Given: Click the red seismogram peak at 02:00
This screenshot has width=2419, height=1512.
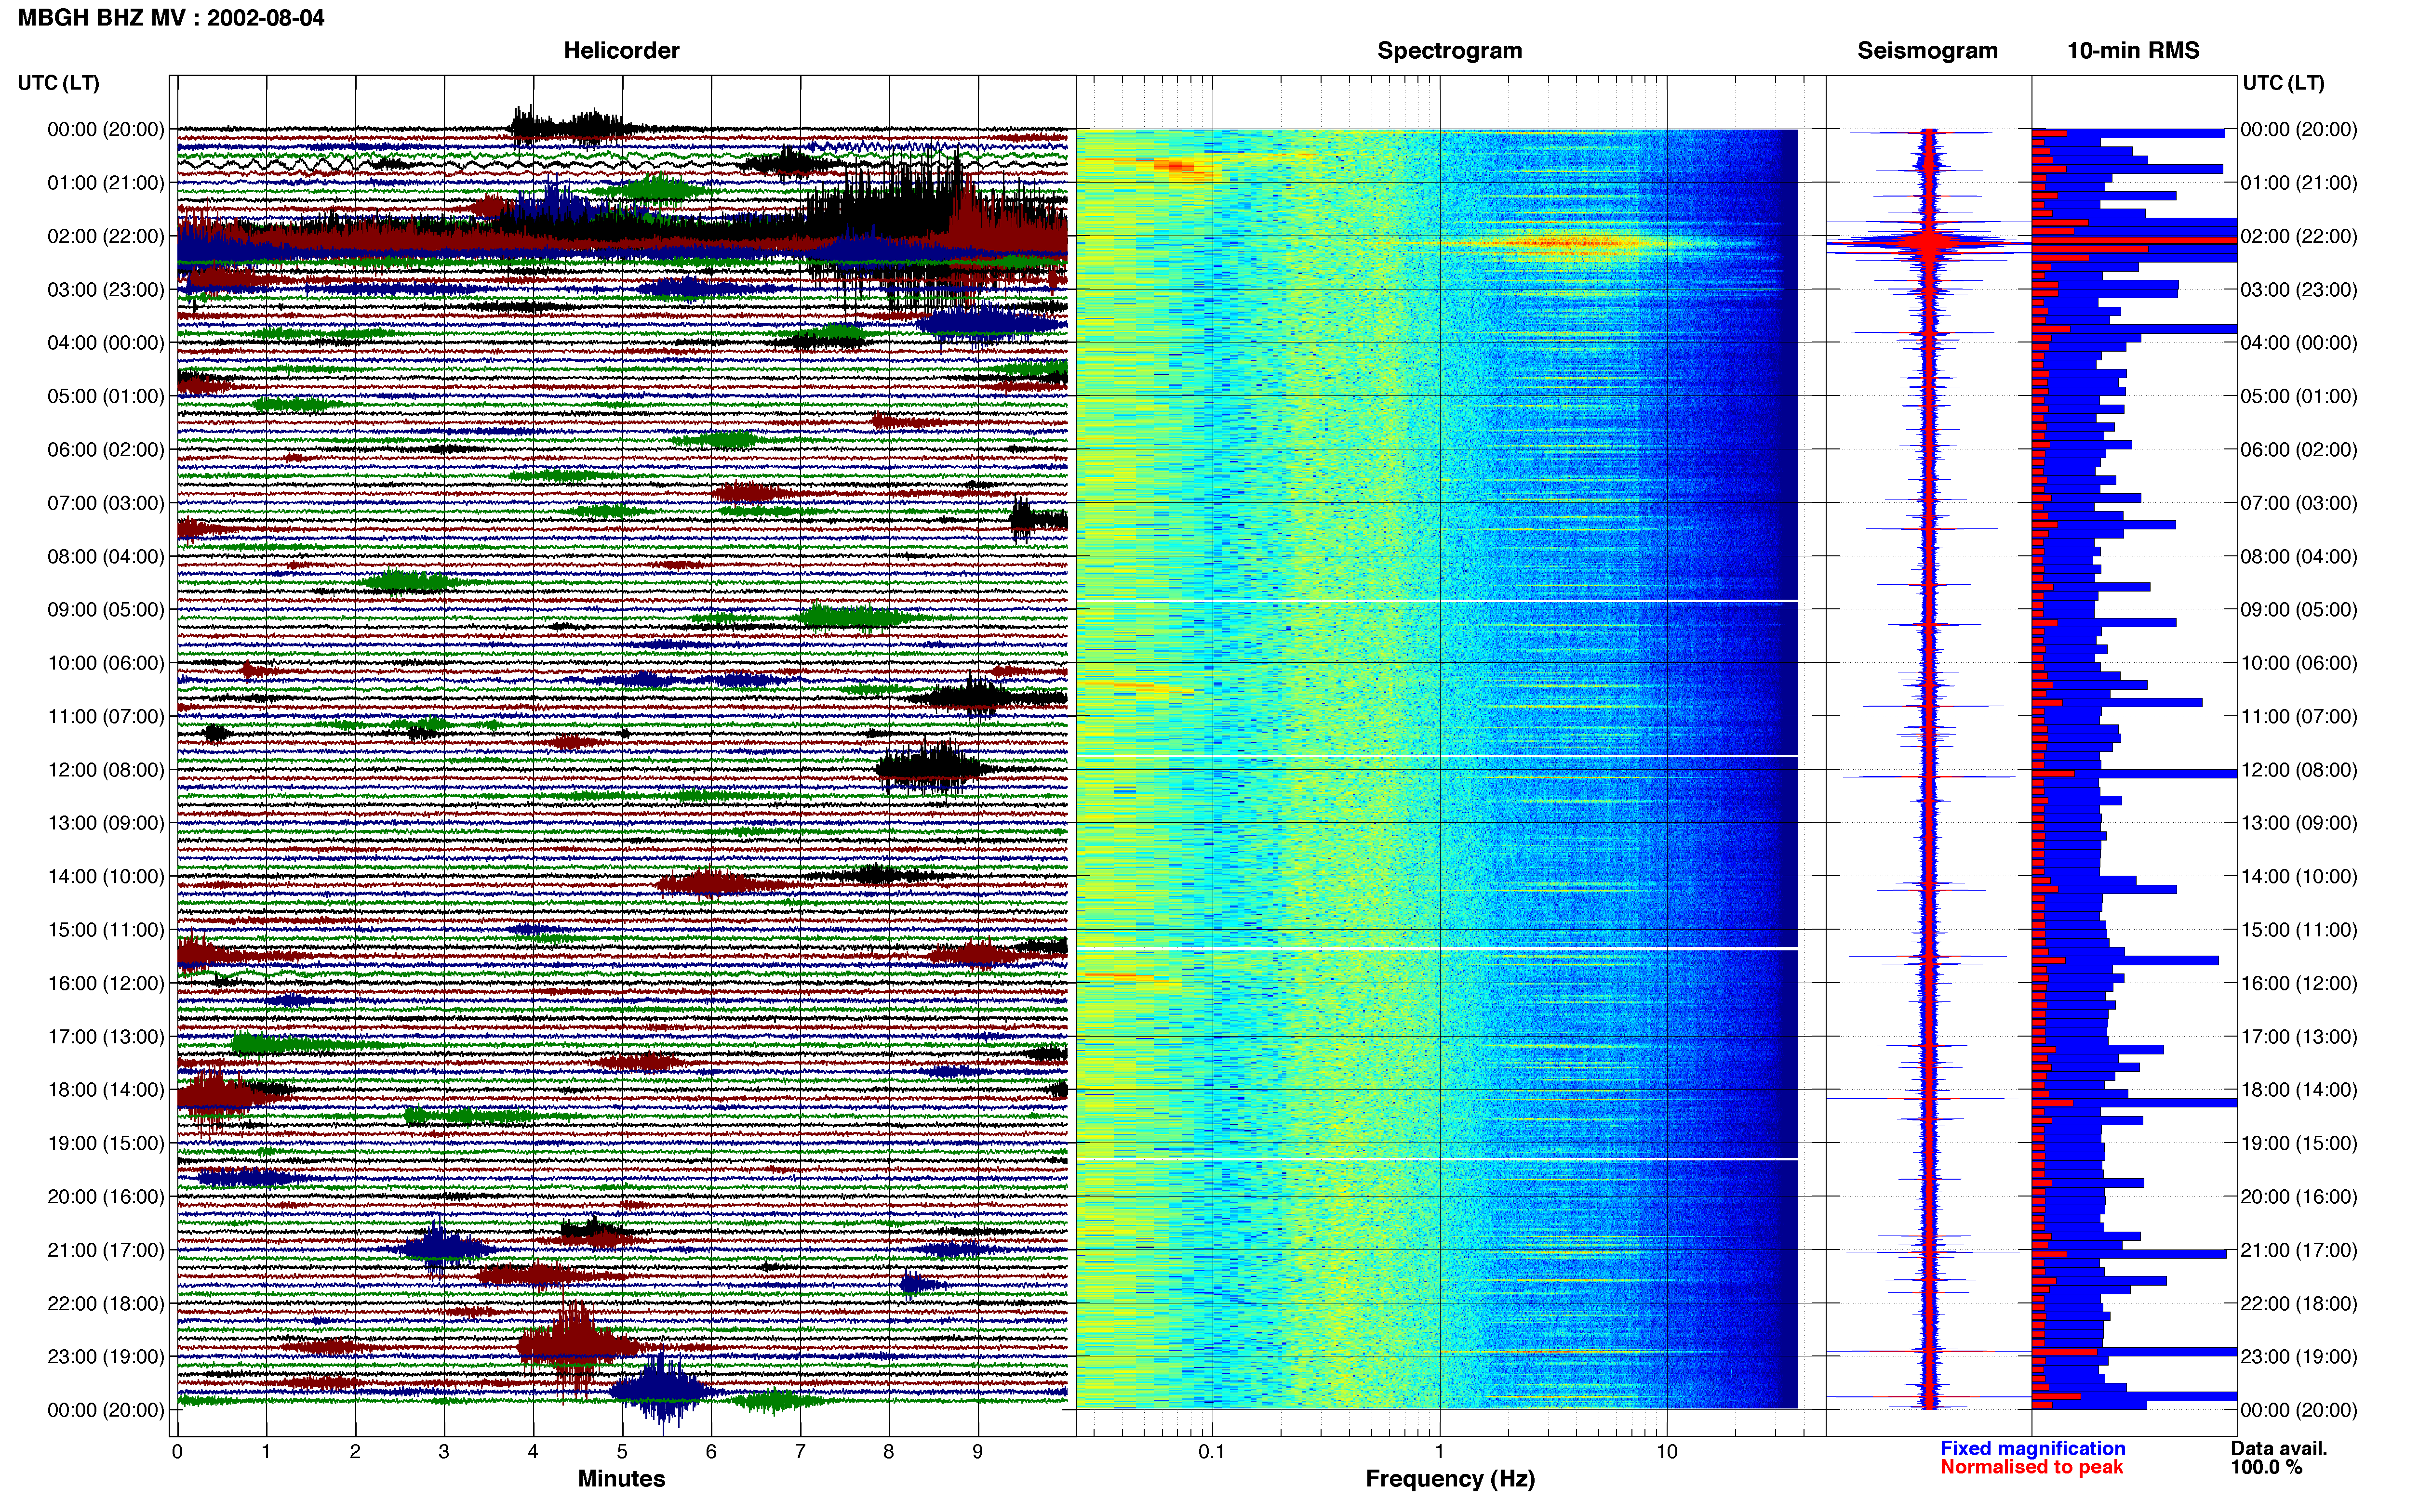Looking at the screenshot, I should pos(1929,242).
